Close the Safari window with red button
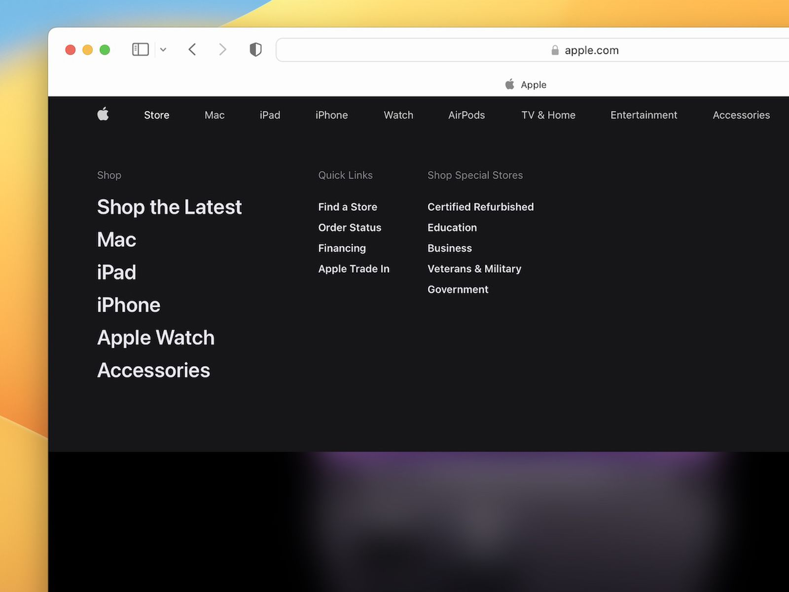The height and width of the screenshot is (592, 789). 71,50
